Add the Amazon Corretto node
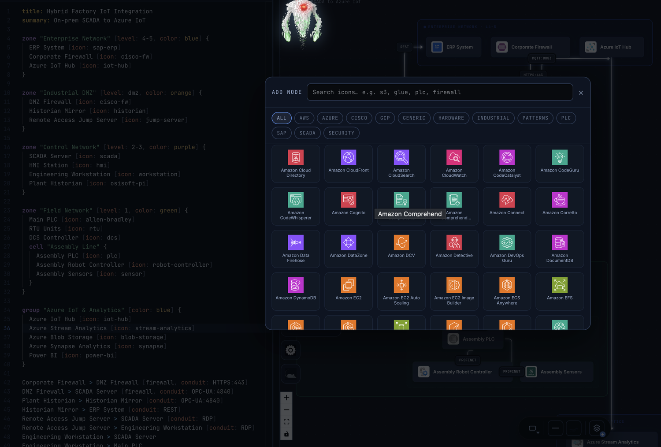This screenshot has width=661, height=447. pyautogui.click(x=560, y=206)
